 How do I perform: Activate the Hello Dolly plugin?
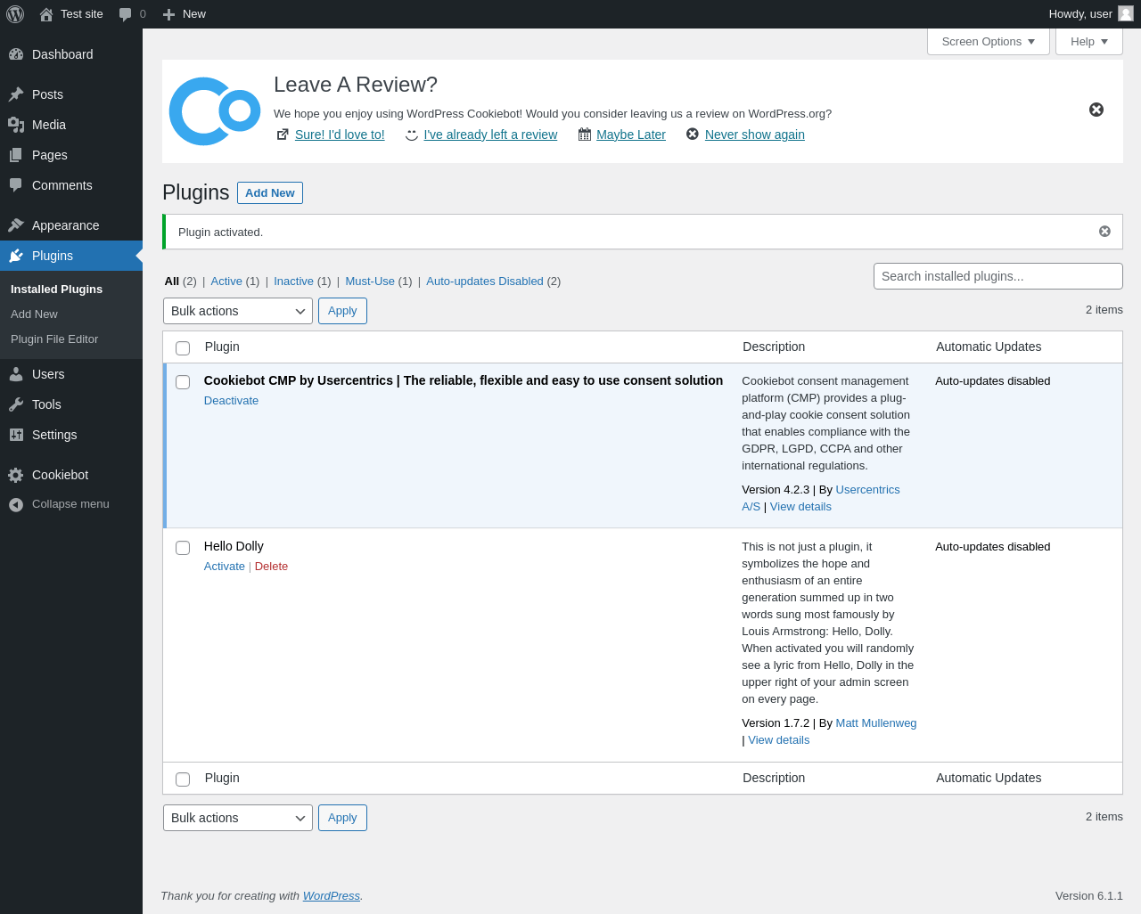(224, 567)
